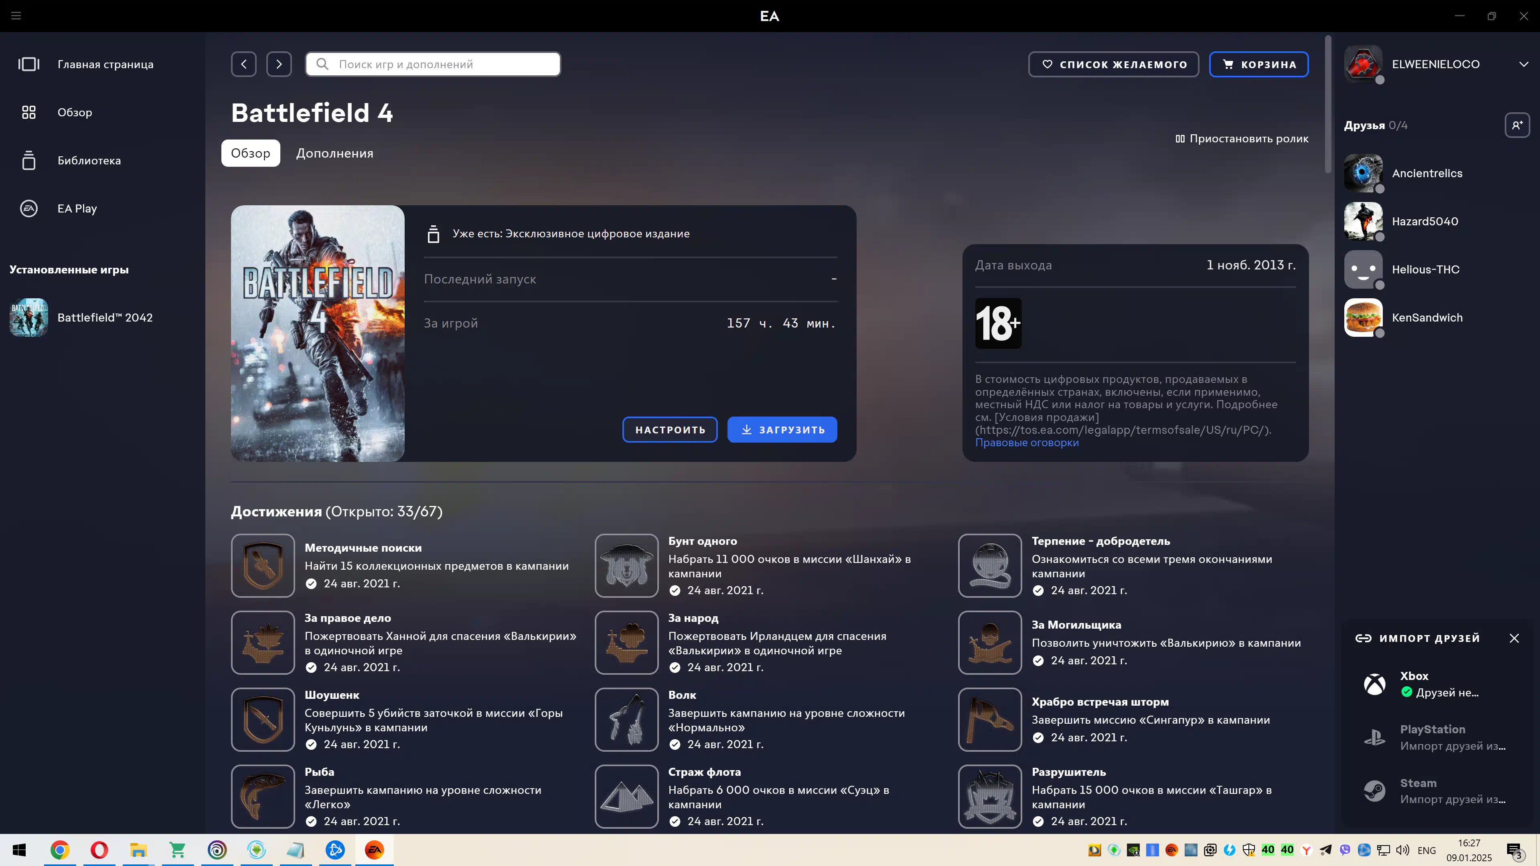The width and height of the screenshot is (1540, 866).
Task: Click Разрушитель achievement icon
Action: (x=990, y=797)
